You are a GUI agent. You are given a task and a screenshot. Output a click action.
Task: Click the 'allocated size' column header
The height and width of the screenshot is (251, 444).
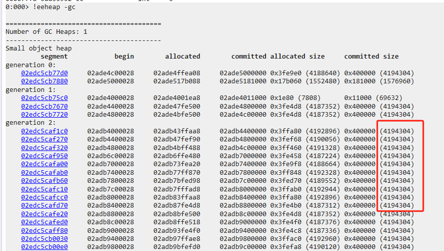coord(297,57)
